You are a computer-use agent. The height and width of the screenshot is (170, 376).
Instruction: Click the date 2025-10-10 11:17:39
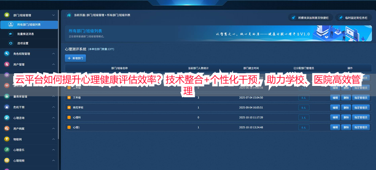251,117
